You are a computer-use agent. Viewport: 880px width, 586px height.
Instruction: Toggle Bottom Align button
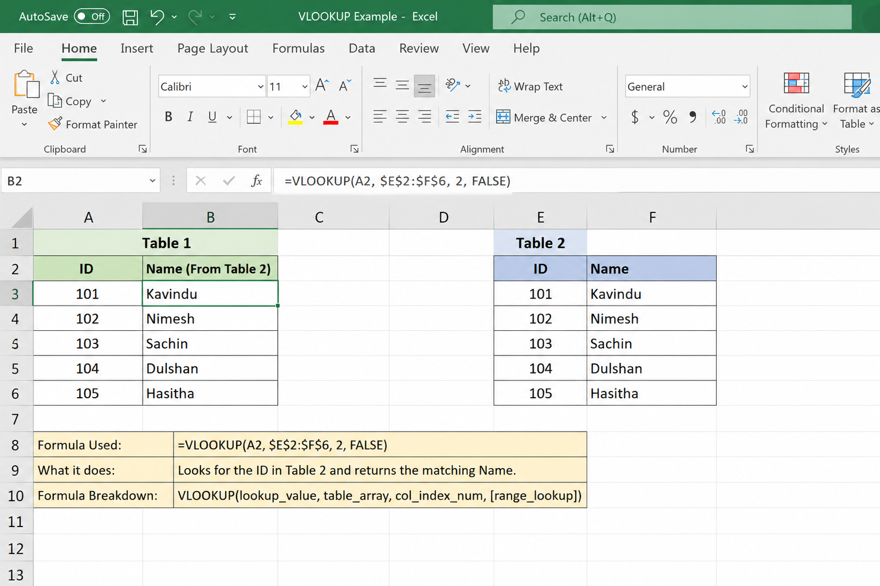coord(425,86)
